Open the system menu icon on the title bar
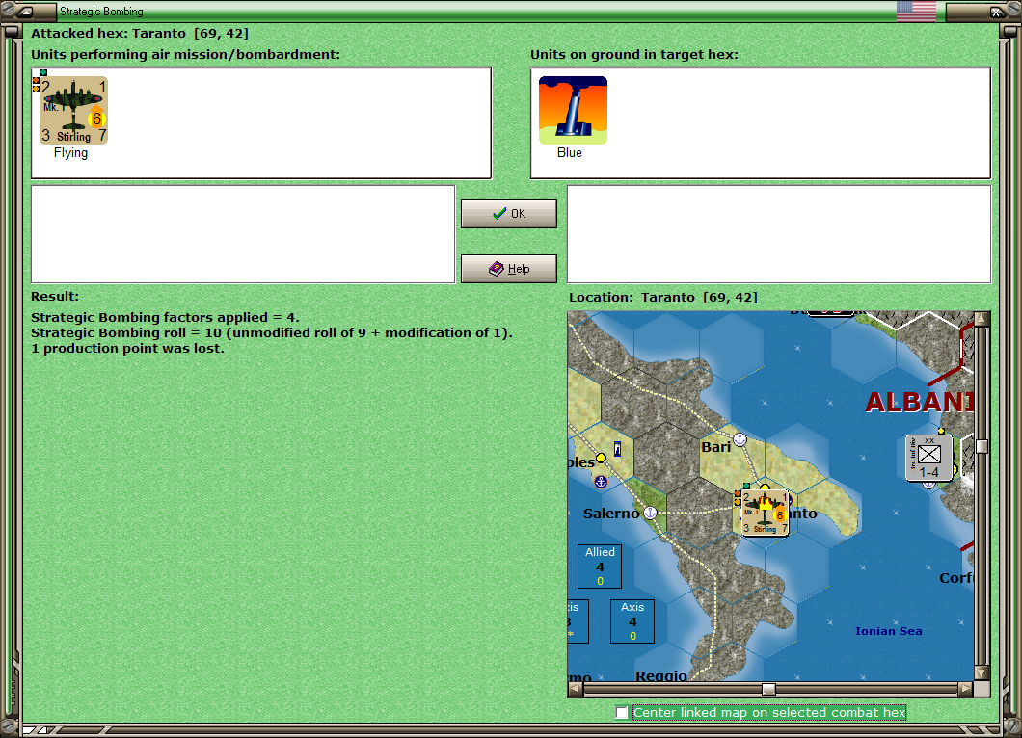 (24, 12)
